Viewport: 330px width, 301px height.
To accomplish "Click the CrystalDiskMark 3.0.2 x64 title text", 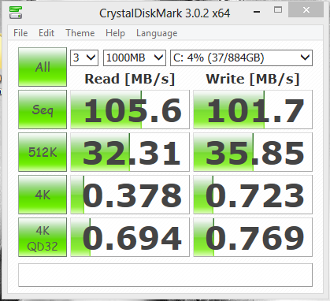I will coord(165,13).
